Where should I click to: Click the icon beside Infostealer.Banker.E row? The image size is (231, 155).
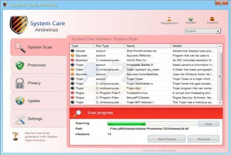tap(73, 65)
